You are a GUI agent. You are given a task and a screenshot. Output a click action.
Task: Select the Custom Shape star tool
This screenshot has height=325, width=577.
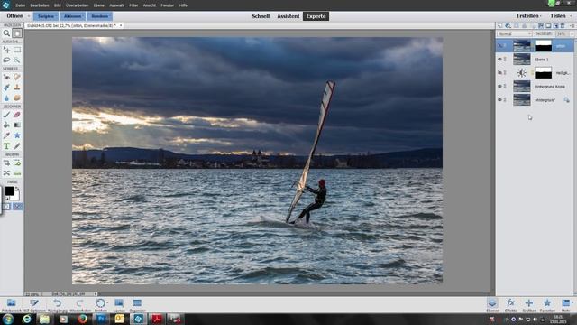click(17, 135)
